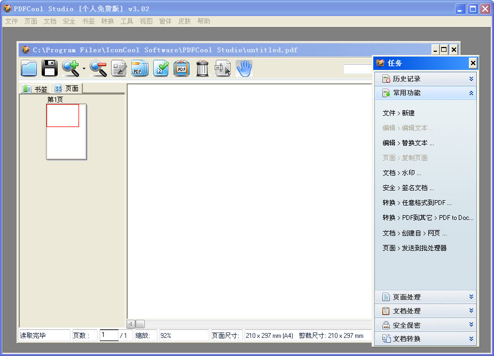Click the 页面处理 page icon

click(x=386, y=297)
